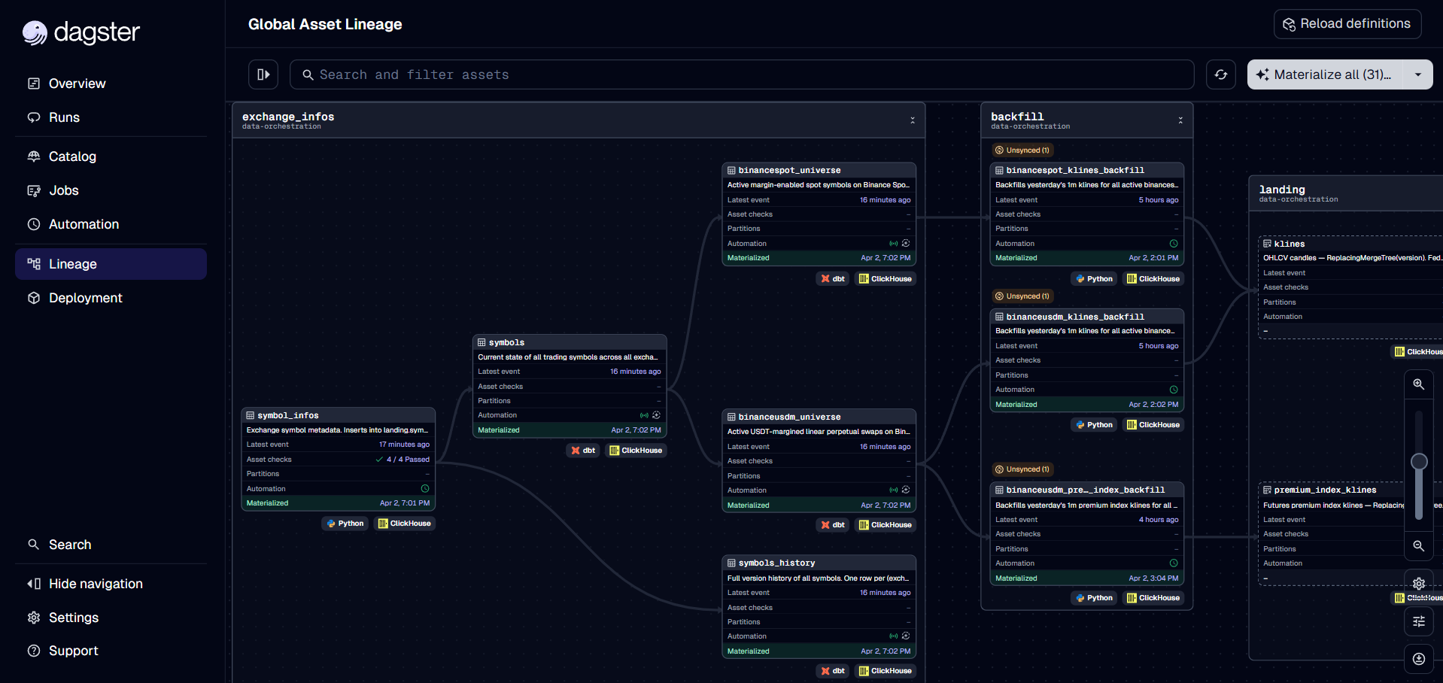Click symbols automation sensor icons
The width and height of the screenshot is (1443, 683).
[x=650, y=415]
